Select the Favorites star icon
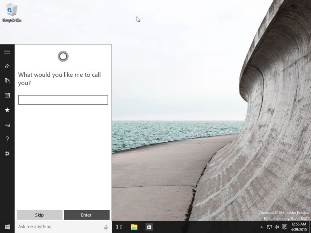Viewport: 311px width, 233px height. (7, 110)
